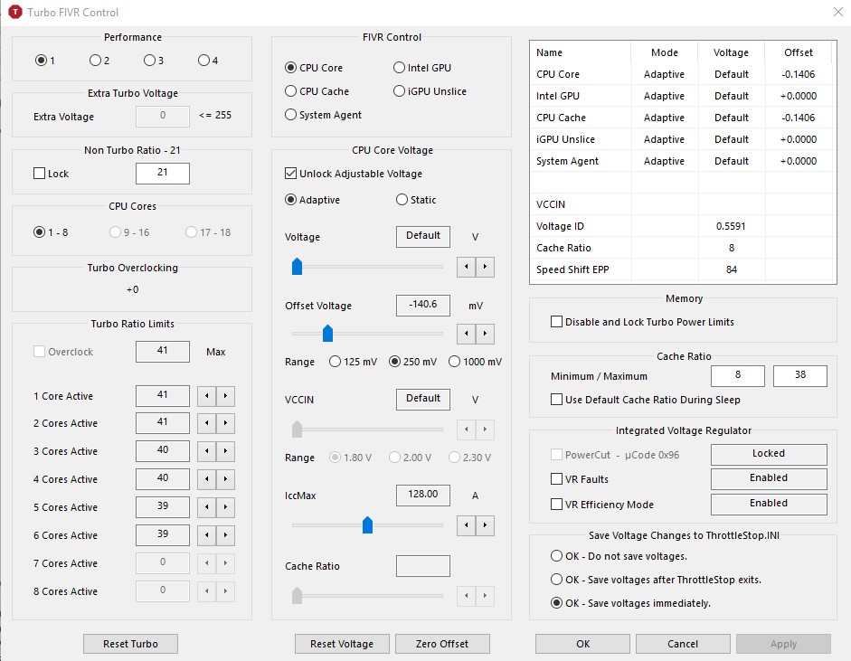Click the increase arrow for 4 Cores Active
Screen dimensions: 851x661
225,479
